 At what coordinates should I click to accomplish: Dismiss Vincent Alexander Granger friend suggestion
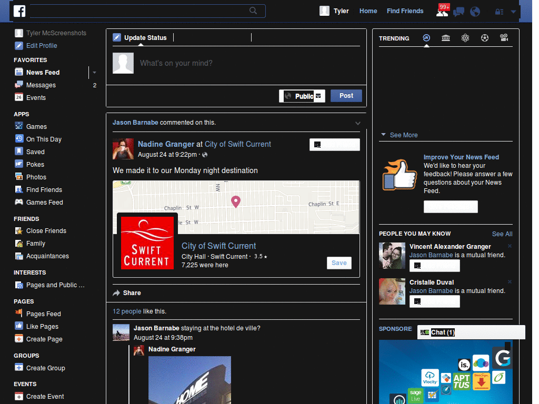pyautogui.click(x=510, y=246)
